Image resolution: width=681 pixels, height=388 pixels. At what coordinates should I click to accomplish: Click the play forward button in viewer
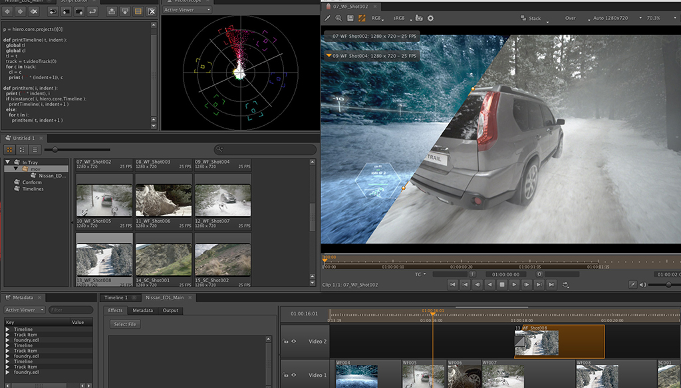[513, 285]
